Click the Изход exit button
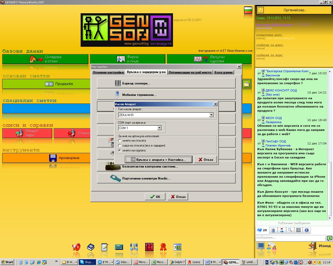The height and width of the screenshot is (266, 333). [320, 246]
